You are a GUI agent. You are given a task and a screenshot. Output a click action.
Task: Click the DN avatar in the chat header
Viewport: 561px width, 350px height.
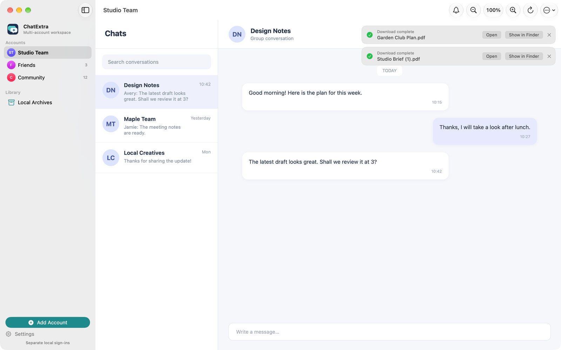tap(237, 34)
